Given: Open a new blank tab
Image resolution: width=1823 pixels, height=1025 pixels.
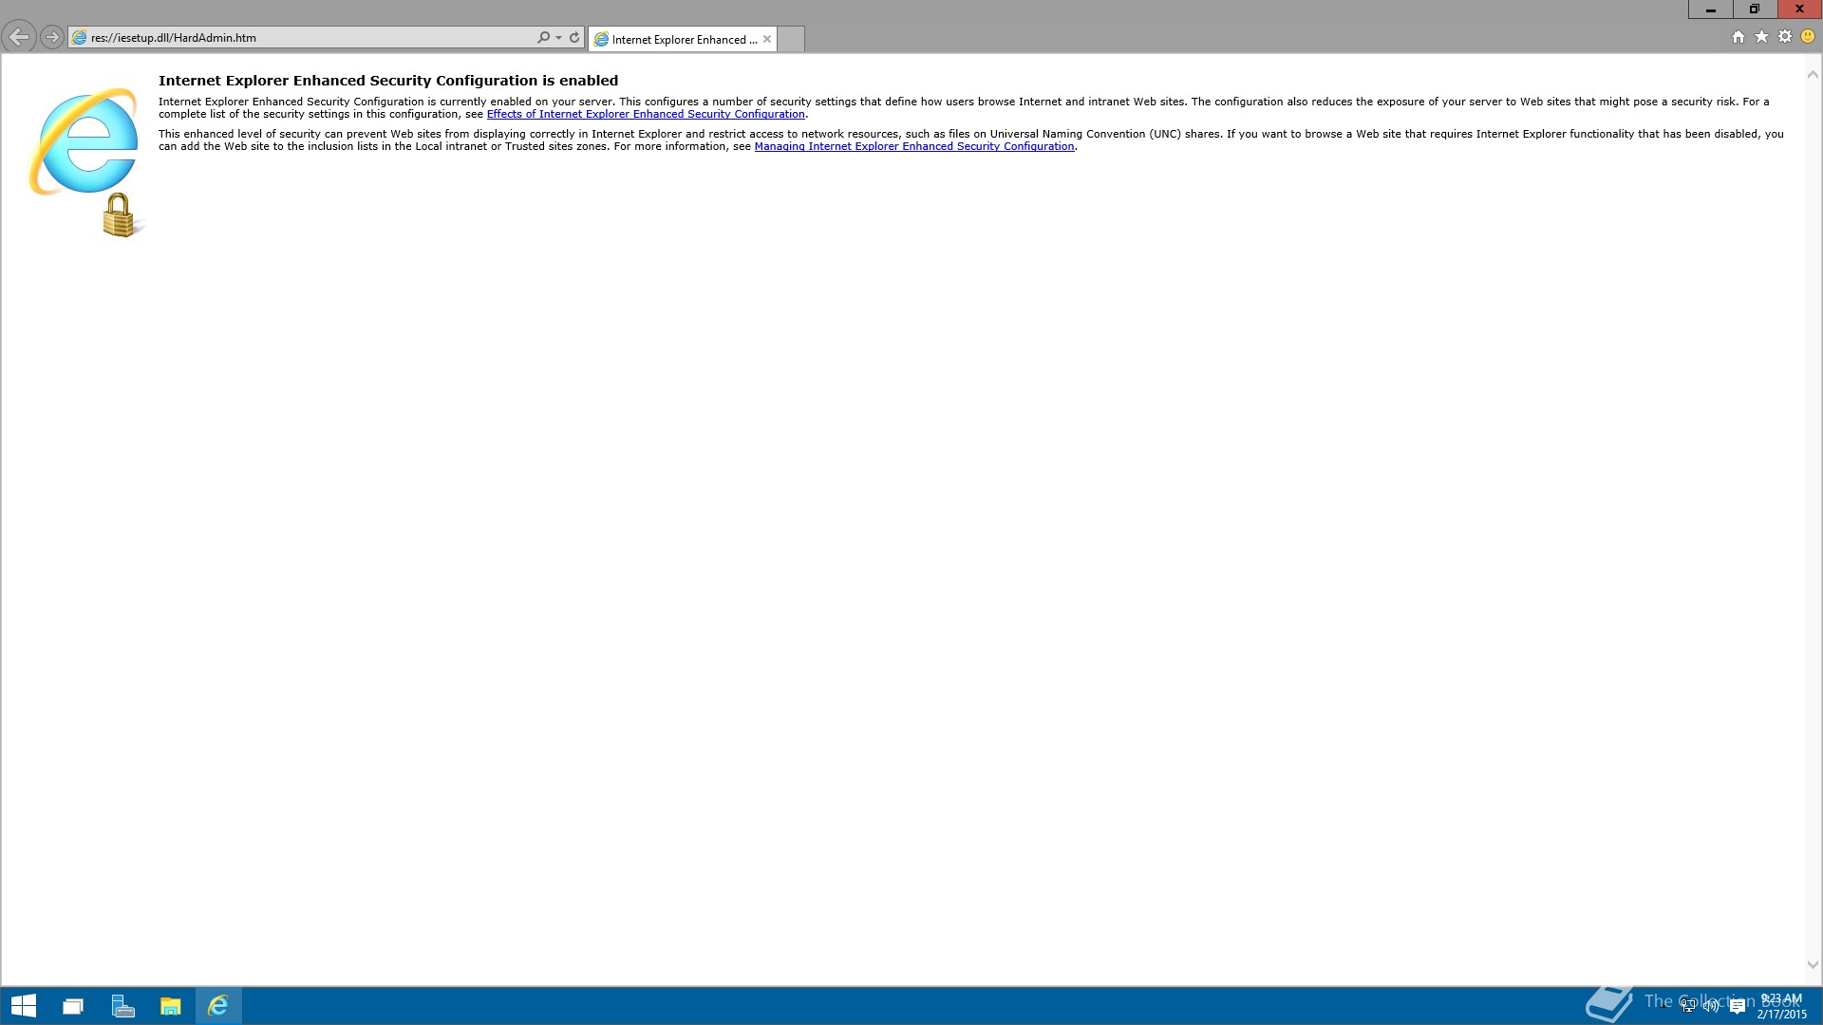Looking at the screenshot, I should point(791,39).
